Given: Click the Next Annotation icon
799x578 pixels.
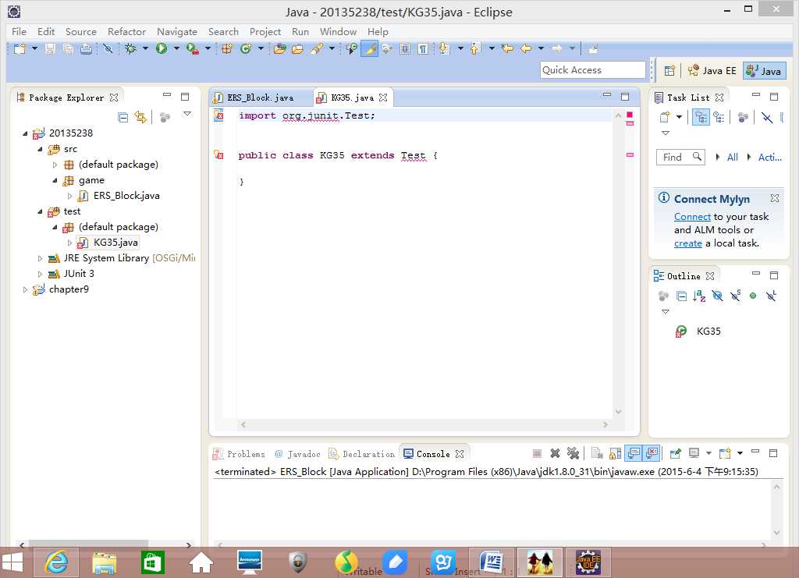Looking at the screenshot, I should tap(444, 49).
